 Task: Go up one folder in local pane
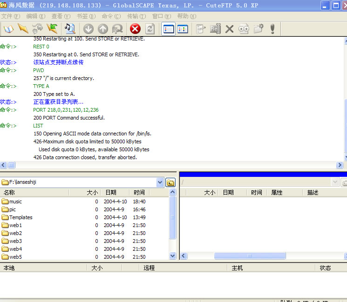[170, 182]
